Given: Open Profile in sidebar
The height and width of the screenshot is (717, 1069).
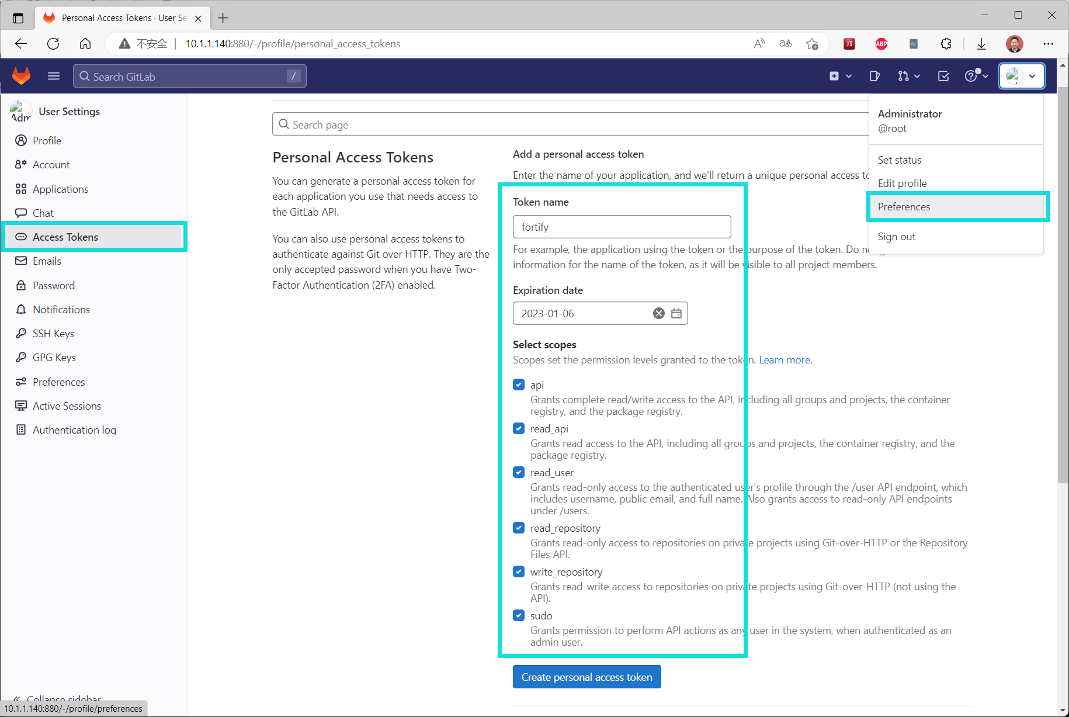Looking at the screenshot, I should tap(93, 140).
